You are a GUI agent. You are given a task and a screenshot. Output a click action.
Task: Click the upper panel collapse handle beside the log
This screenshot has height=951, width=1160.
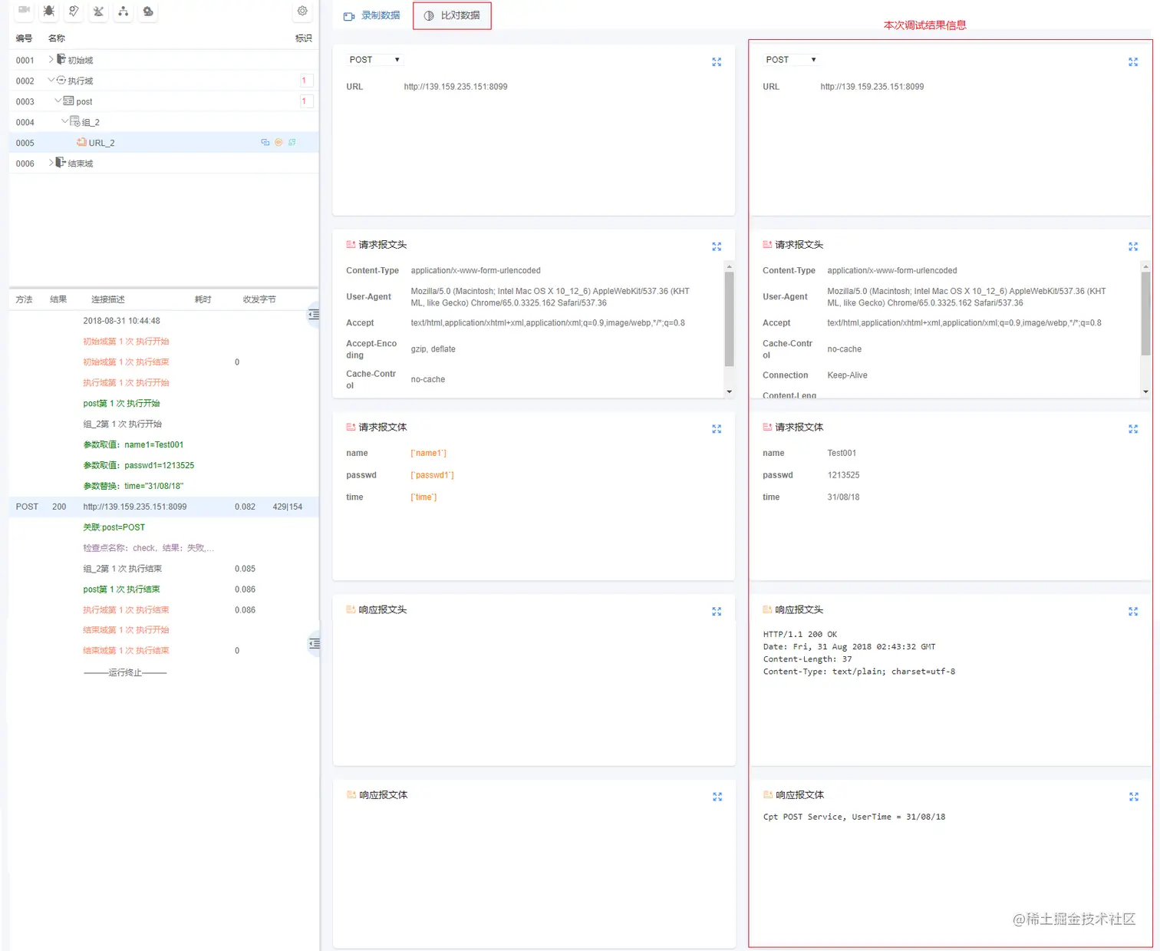314,315
